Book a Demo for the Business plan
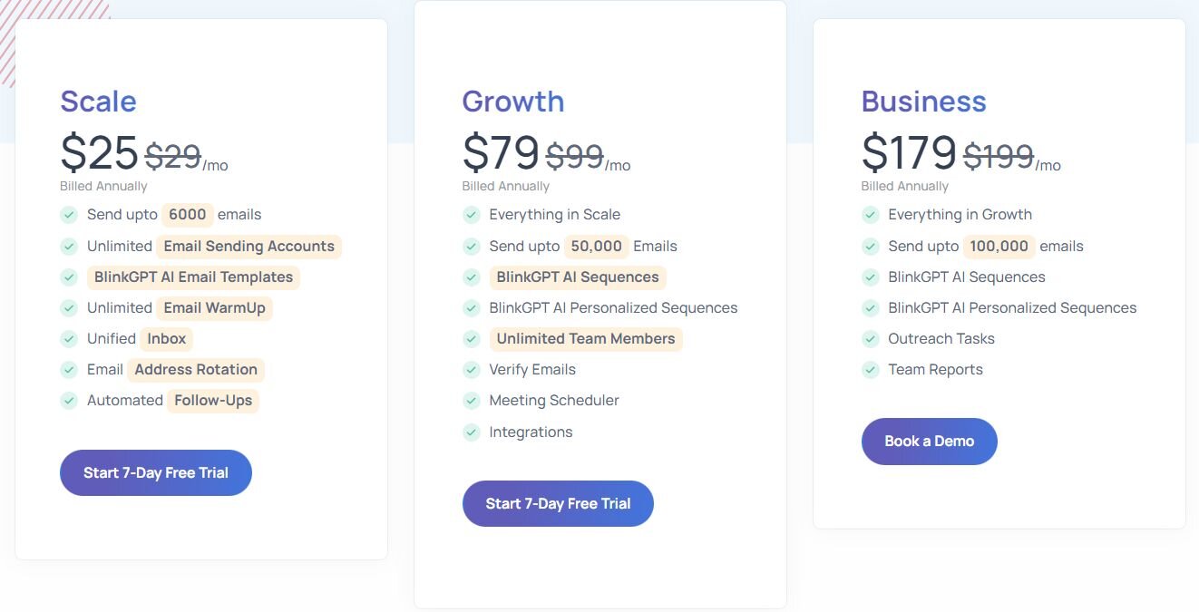The width and height of the screenshot is (1199, 612). [930, 442]
